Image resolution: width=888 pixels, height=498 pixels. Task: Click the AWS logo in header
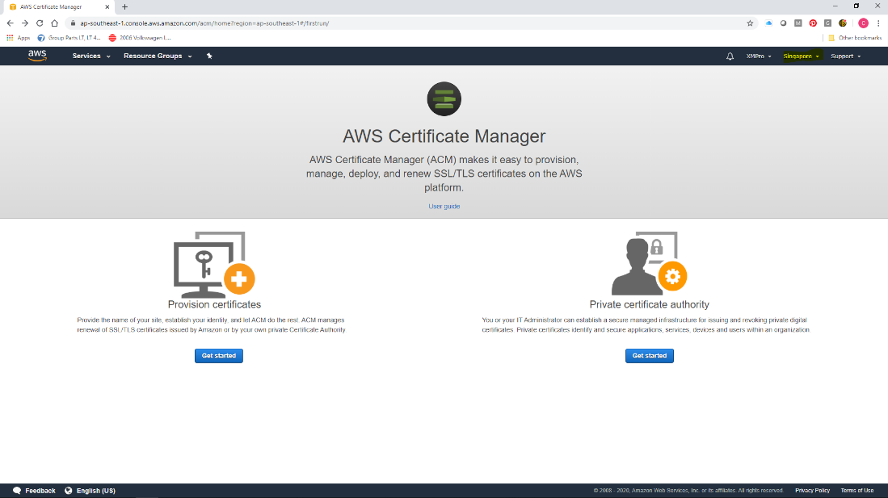[37, 56]
